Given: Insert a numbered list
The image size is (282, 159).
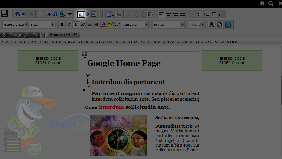Looking at the screenshot, I should coord(207,14).
